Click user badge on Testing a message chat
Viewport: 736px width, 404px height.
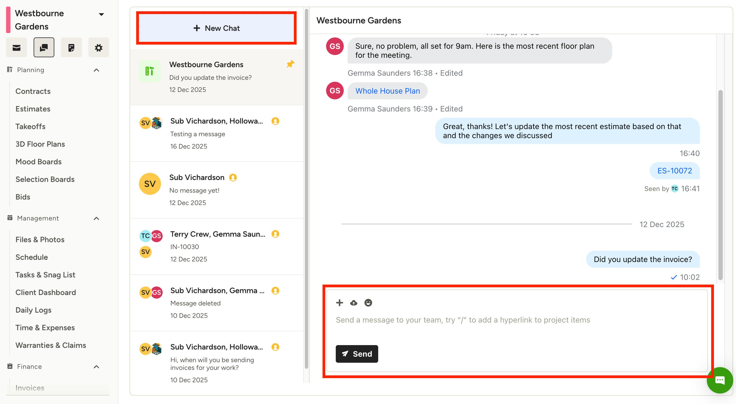pos(275,121)
